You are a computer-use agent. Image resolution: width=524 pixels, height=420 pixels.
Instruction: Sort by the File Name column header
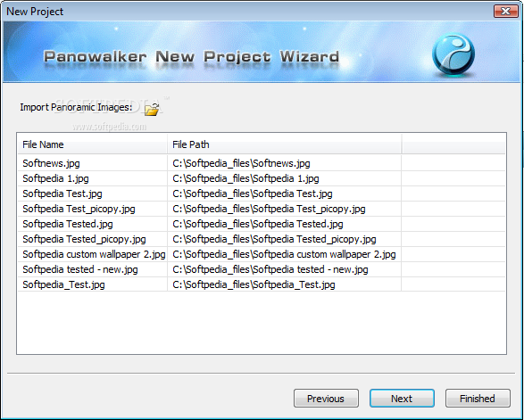click(92, 144)
